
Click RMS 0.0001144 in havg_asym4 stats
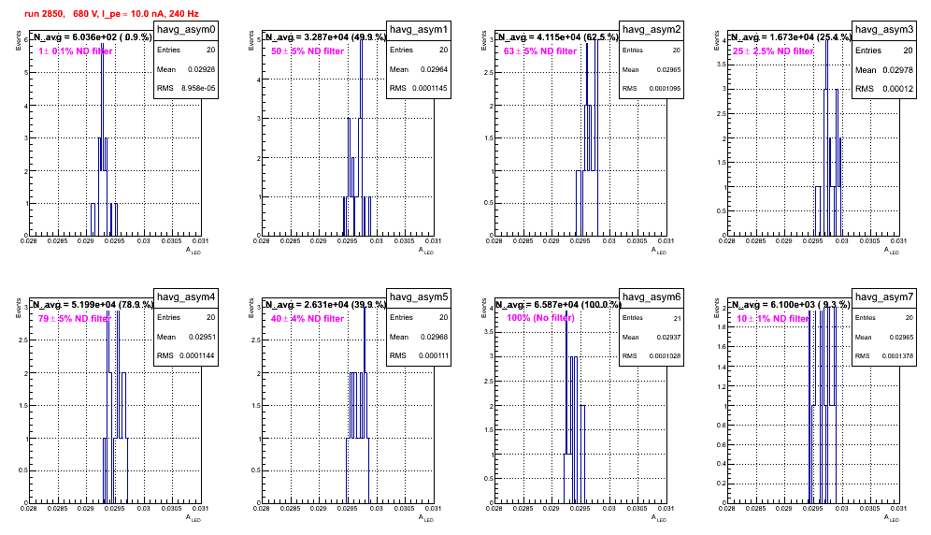pos(186,355)
